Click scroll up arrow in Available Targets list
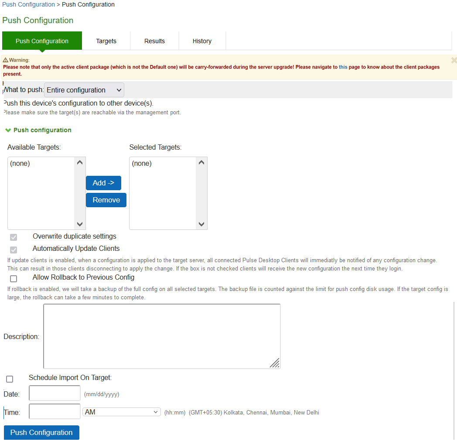 point(79,163)
